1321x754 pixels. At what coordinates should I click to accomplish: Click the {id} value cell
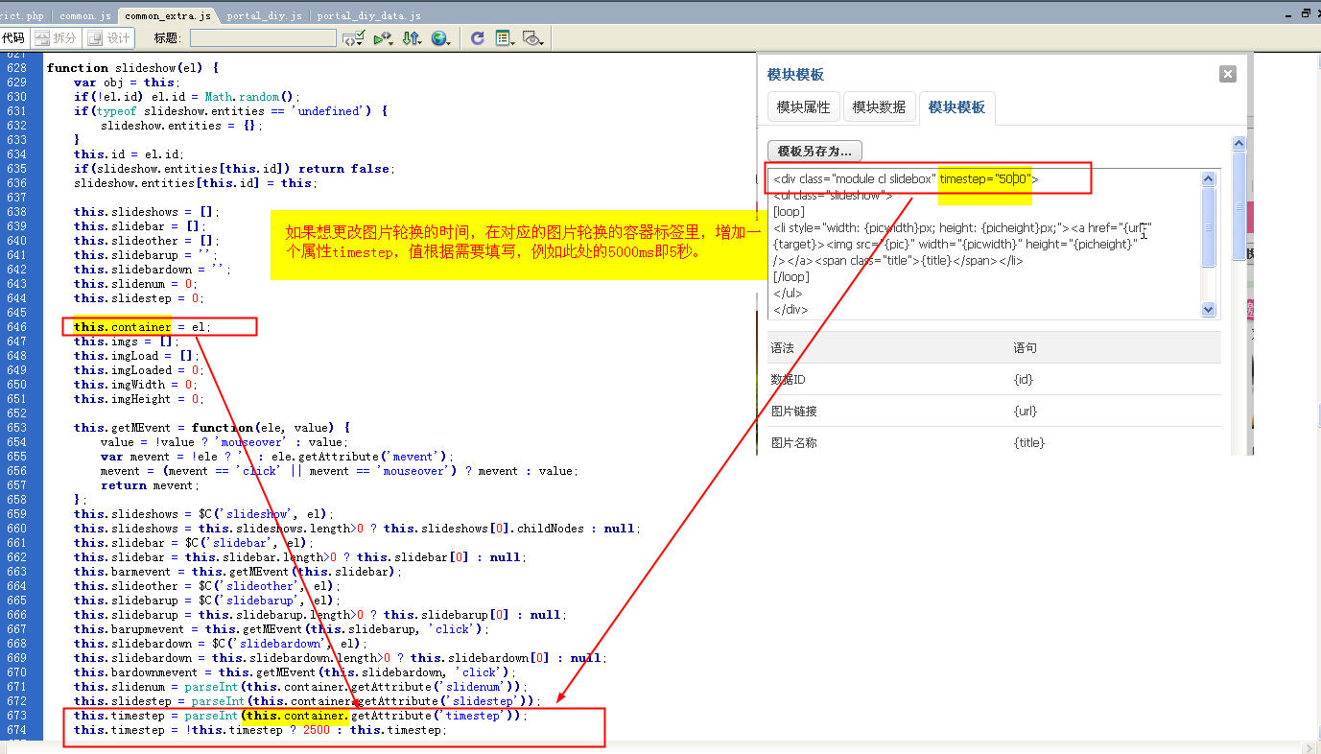[x=1023, y=380]
